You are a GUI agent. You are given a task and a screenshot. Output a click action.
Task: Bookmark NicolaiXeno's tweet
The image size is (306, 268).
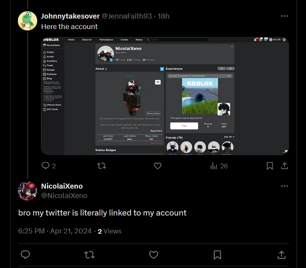point(217,255)
